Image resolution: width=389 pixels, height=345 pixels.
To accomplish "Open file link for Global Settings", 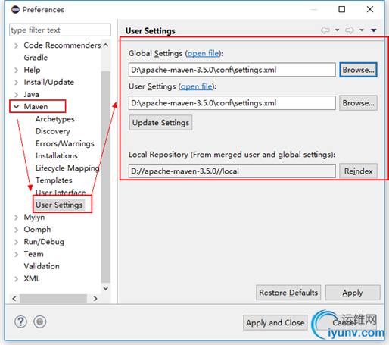I will point(204,53).
